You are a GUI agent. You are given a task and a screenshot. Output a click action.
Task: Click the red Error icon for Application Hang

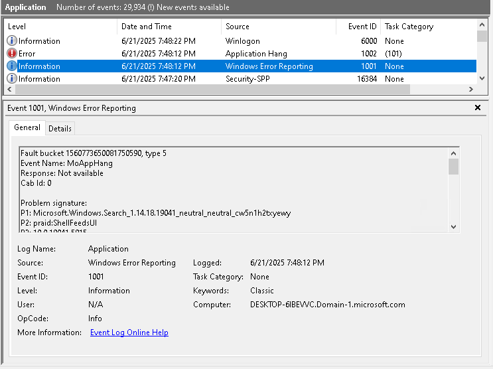click(12, 54)
